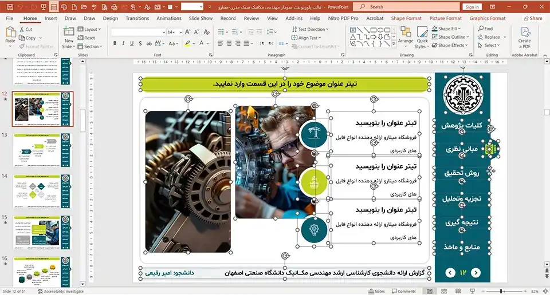Open the Drawing group dialog launcher
Image resolution: width=550 pixels, height=295 pixels.
coord(471,55)
